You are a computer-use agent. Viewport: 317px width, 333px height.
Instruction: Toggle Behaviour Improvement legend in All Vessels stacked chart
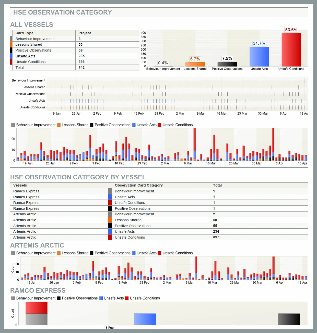pos(33,125)
